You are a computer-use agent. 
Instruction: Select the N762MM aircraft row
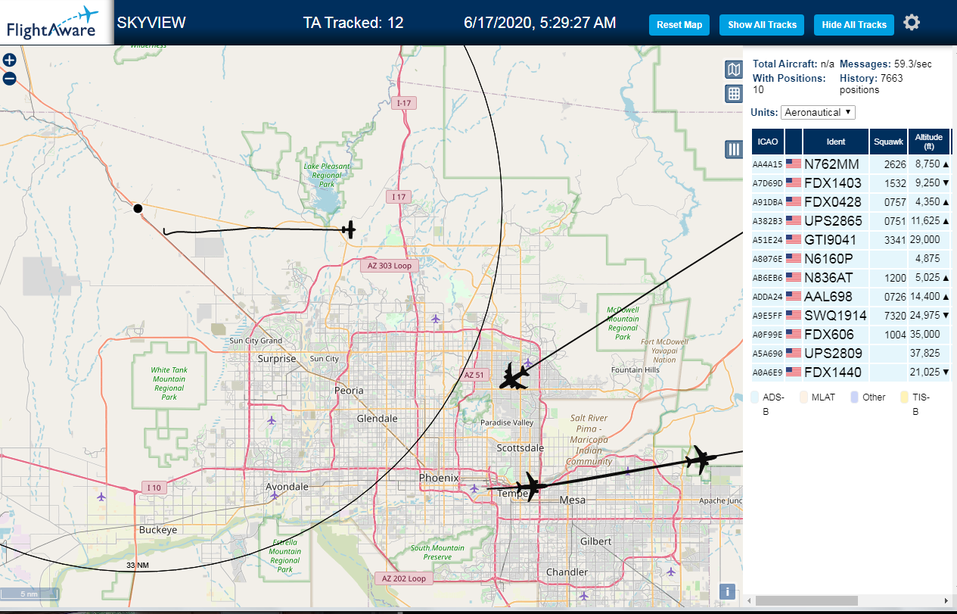pyautogui.click(x=851, y=164)
